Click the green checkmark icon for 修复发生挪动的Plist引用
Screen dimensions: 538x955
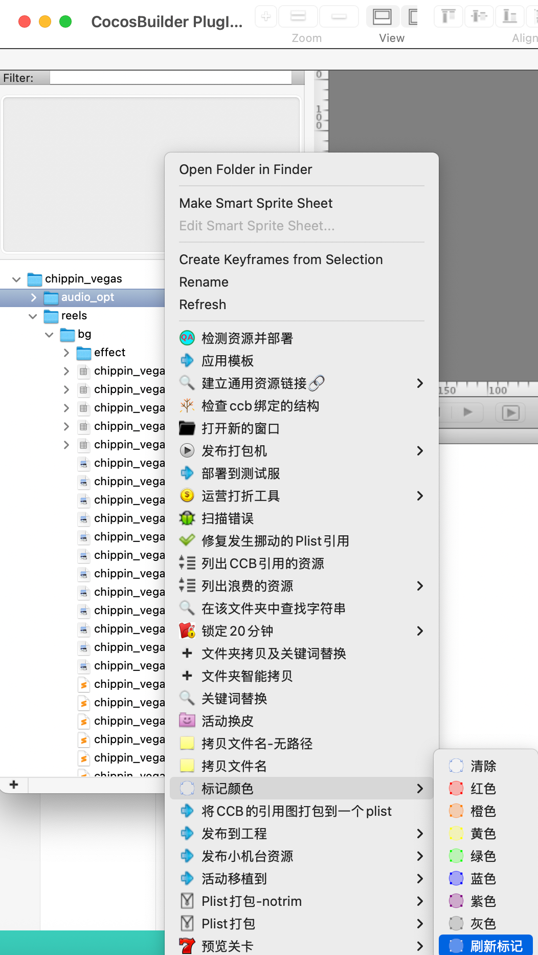click(x=187, y=540)
